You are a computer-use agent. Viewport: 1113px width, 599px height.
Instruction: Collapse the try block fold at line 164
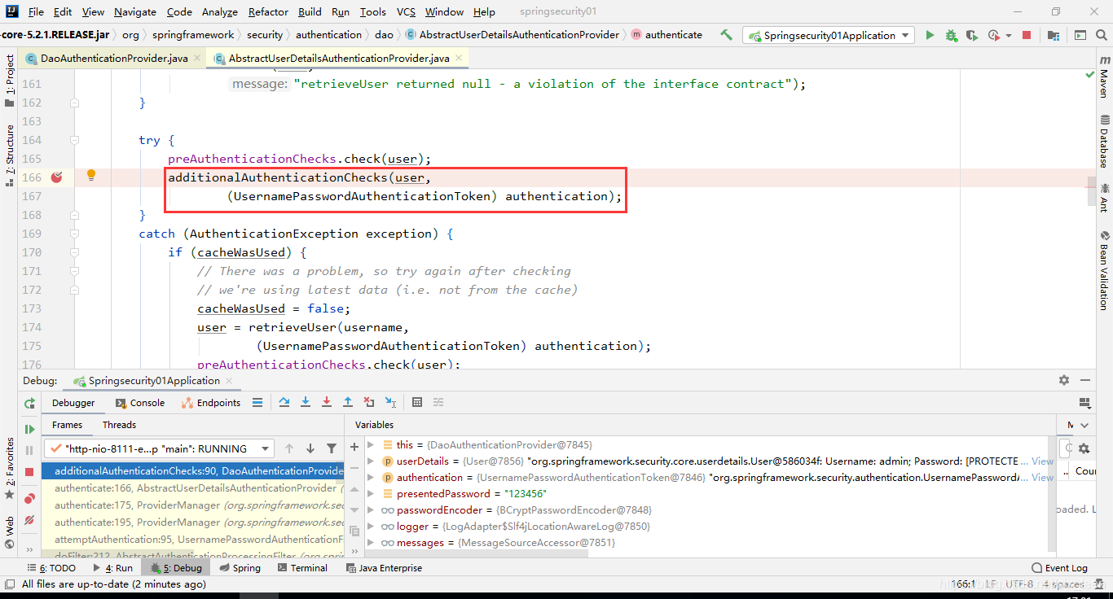[75, 140]
